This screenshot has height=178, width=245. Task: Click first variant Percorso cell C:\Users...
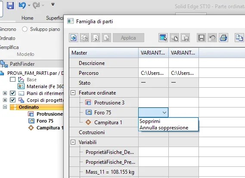(153, 73)
